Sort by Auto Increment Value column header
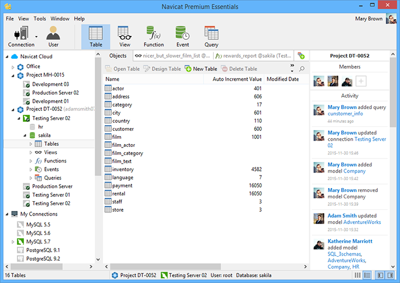The height and width of the screenshot is (283, 400). pyautogui.click(x=234, y=79)
